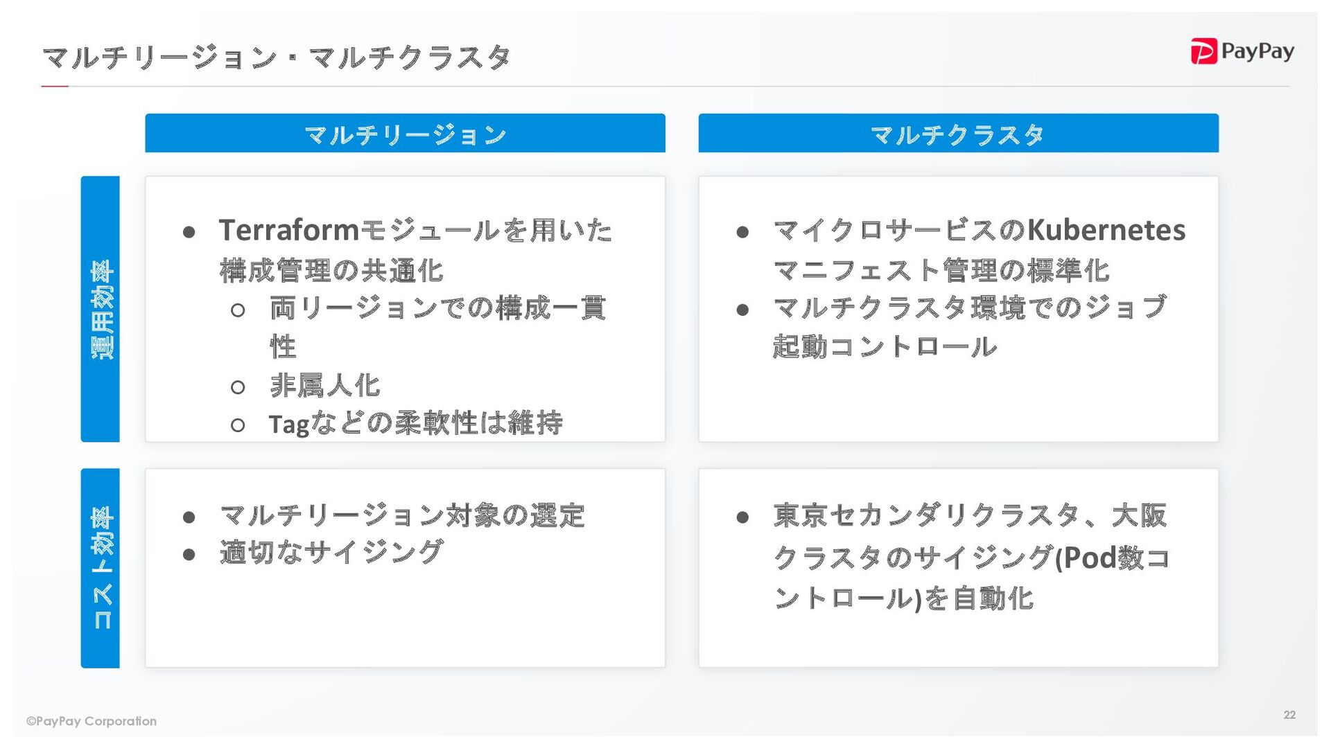
Task: Click the ©PayPay Corporation footer text
Action: 92,721
